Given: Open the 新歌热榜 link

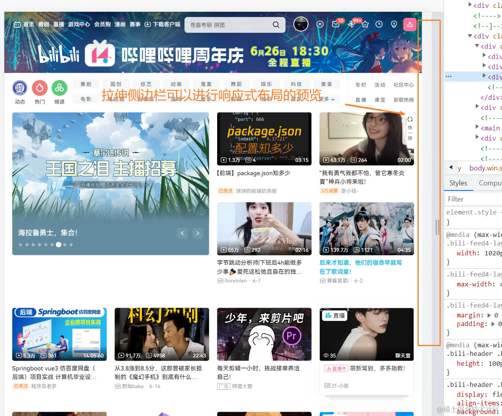Looking at the screenshot, I should click(403, 100).
